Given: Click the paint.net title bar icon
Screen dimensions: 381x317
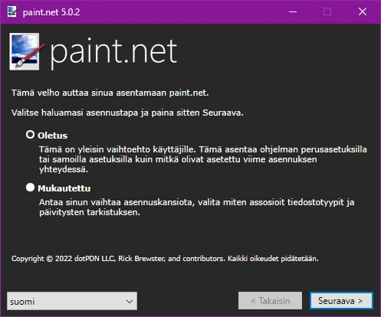Looking at the screenshot, I should click(12, 11).
